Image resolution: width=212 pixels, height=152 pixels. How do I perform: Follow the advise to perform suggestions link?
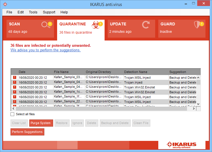[x=45, y=50]
